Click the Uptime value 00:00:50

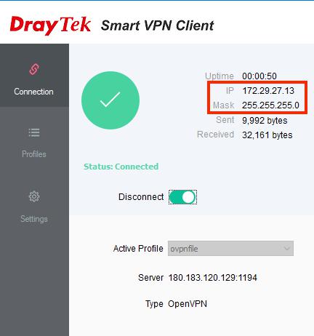tap(259, 76)
